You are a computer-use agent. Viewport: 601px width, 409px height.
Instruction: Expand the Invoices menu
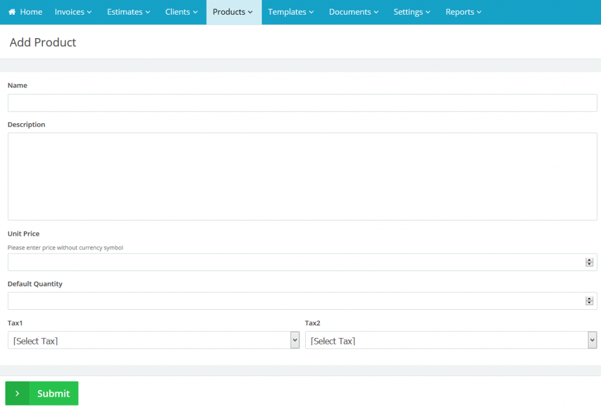(73, 12)
